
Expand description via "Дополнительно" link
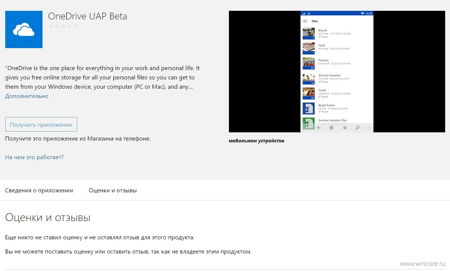(x=27, y=96)
